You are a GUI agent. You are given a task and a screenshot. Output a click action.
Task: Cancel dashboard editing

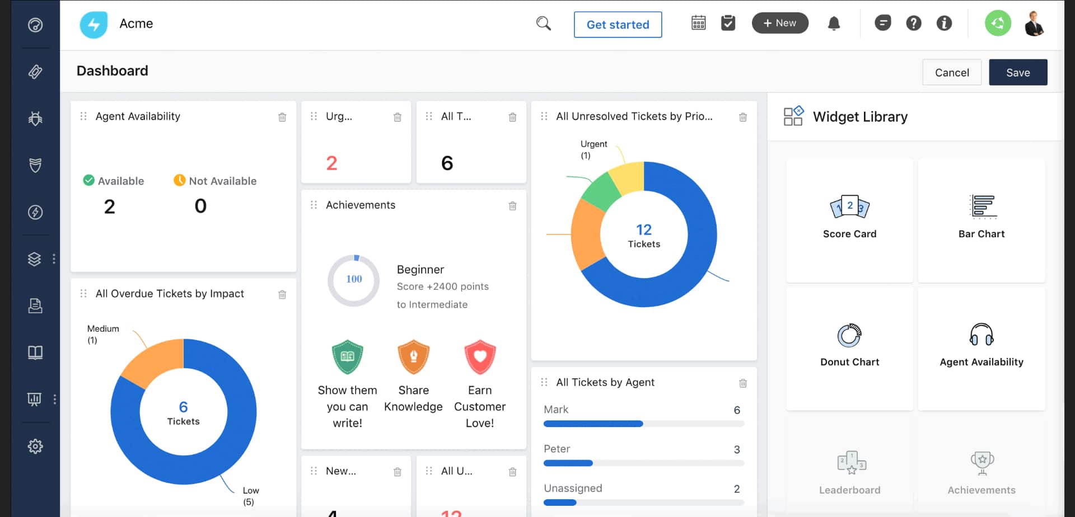pos(952,72)
